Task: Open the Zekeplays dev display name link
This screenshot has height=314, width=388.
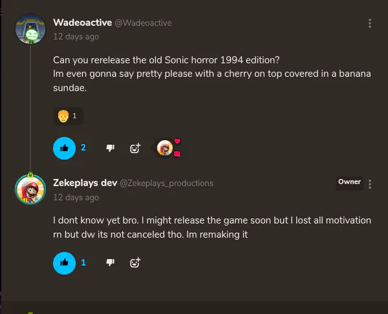Action: click(x=85, y=183)
